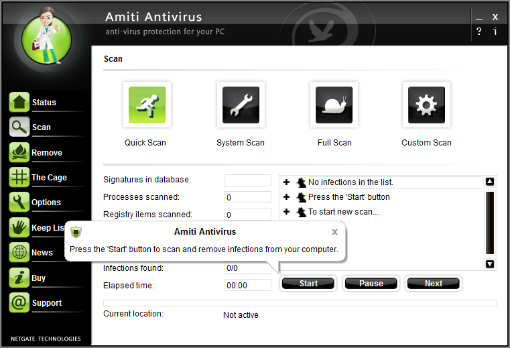Select the Quick Scan running man icon
Image resolution: width=510 pixels, height=348 pixels.
click(147, 105)
